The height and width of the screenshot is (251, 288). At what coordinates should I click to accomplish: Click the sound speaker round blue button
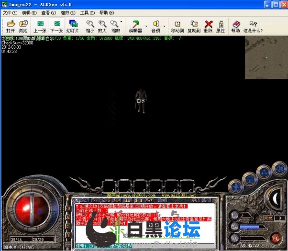click(279, 168)
